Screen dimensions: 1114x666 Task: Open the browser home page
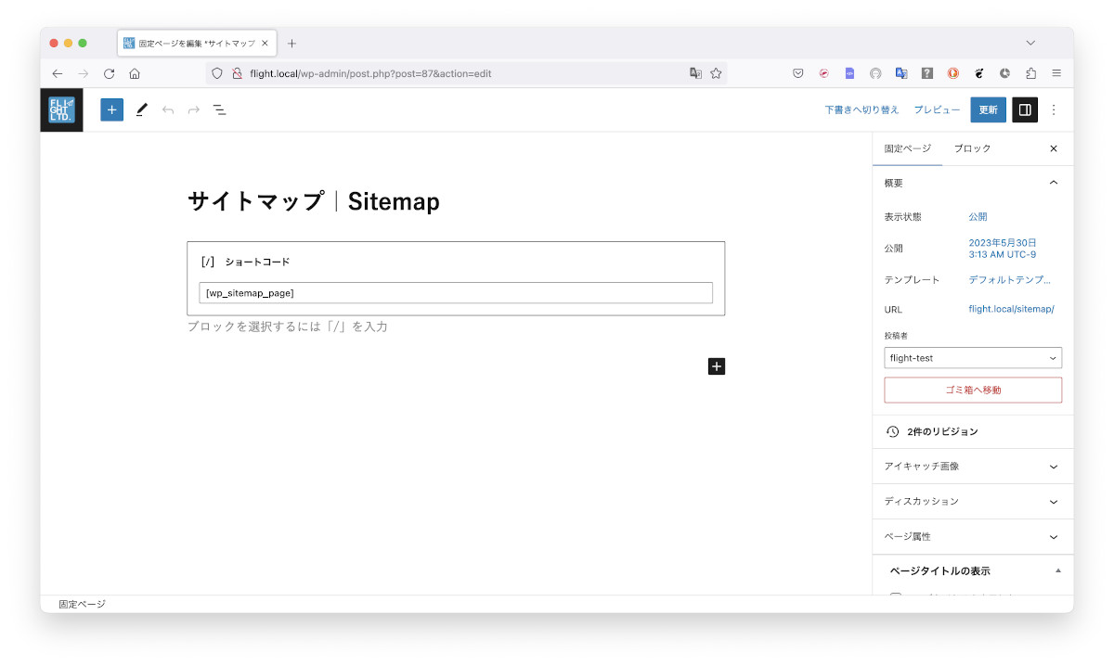(135, 73)
